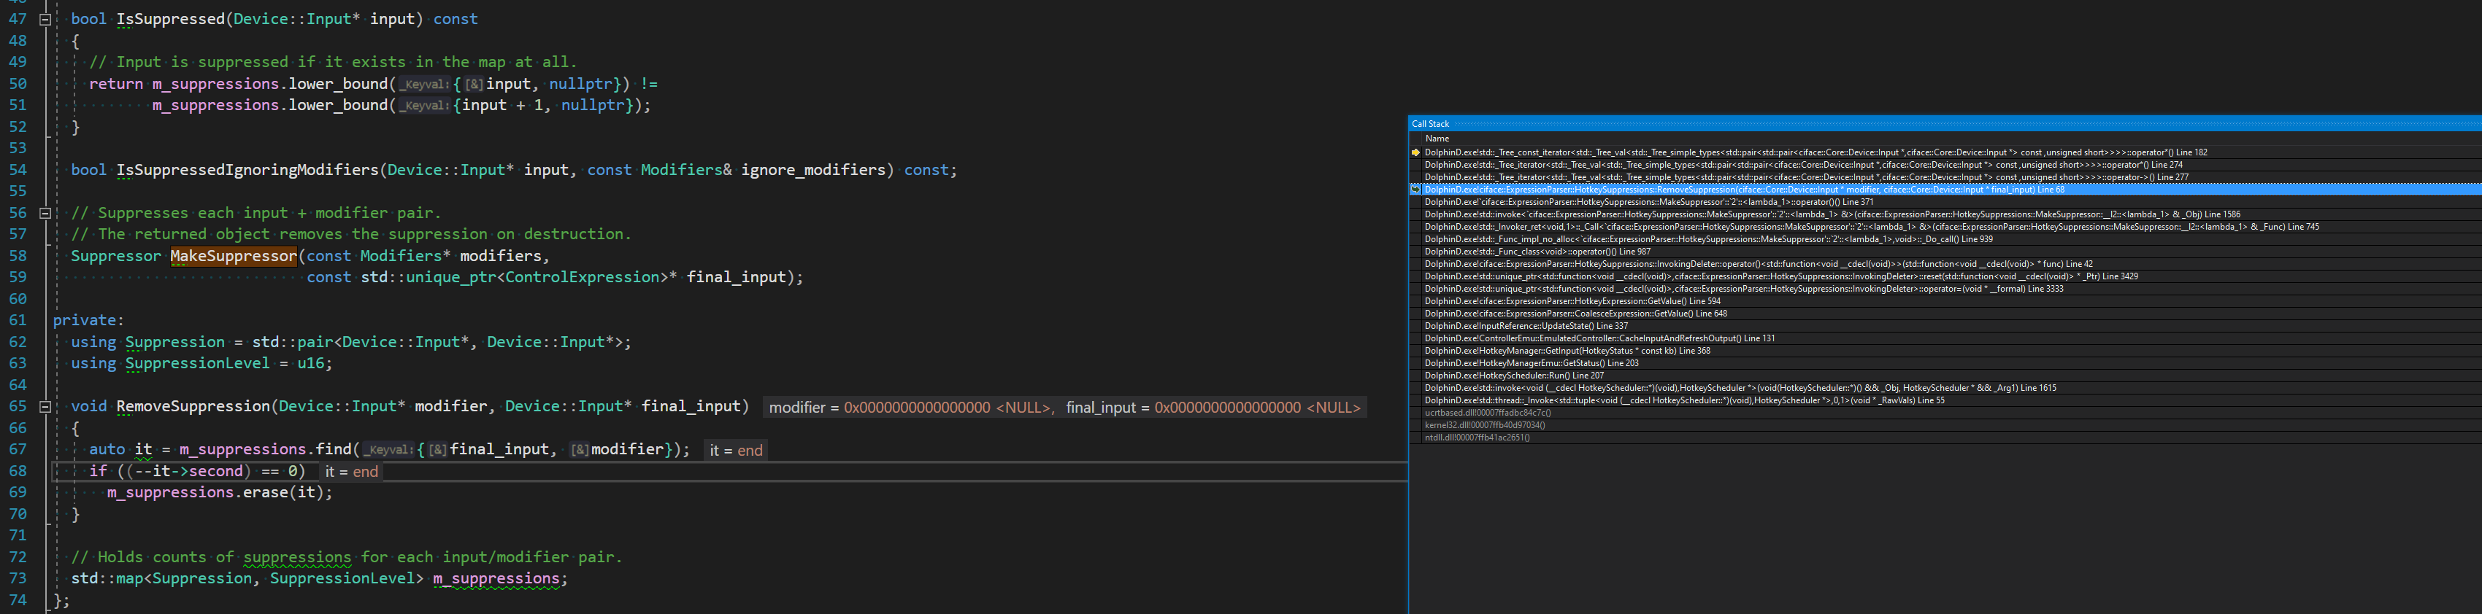Screen dimensions: 2482x614
Task: Click the yellow current-frame arrow in the Call Stack
Action: coord(1415,152)
